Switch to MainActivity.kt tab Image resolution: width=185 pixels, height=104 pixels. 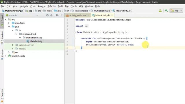pos(103,15)
